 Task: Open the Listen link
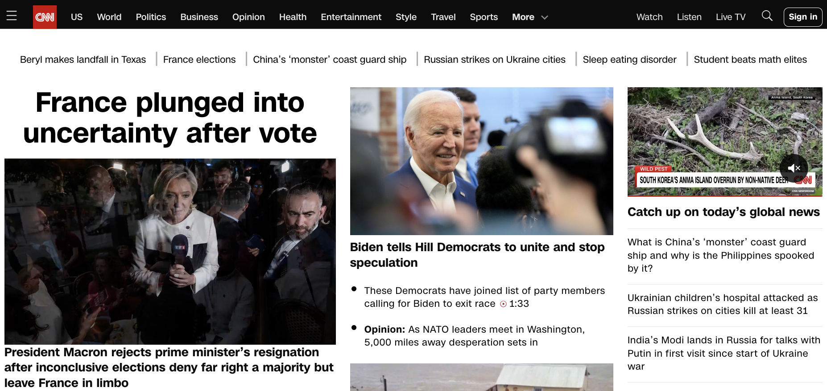(689, 17)
